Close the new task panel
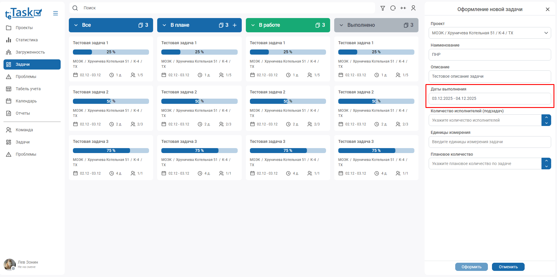 pos(547,9)
